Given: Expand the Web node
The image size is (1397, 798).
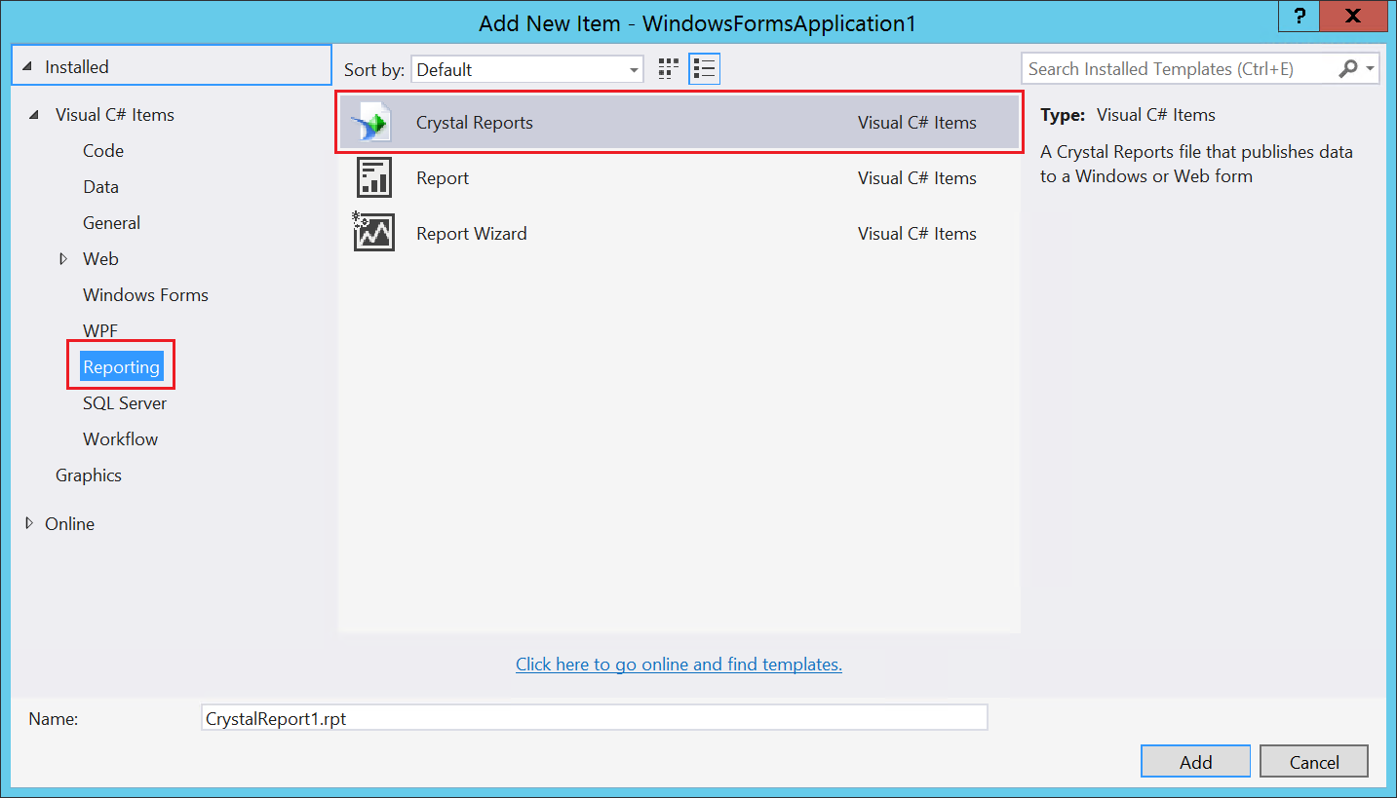Looking at the screenshot, I should click(63, 259).
